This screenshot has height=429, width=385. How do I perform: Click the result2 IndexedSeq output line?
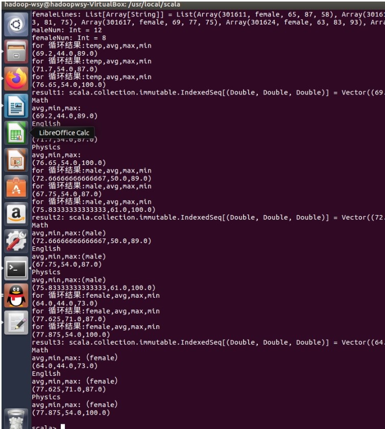click(x=208, y=218)
